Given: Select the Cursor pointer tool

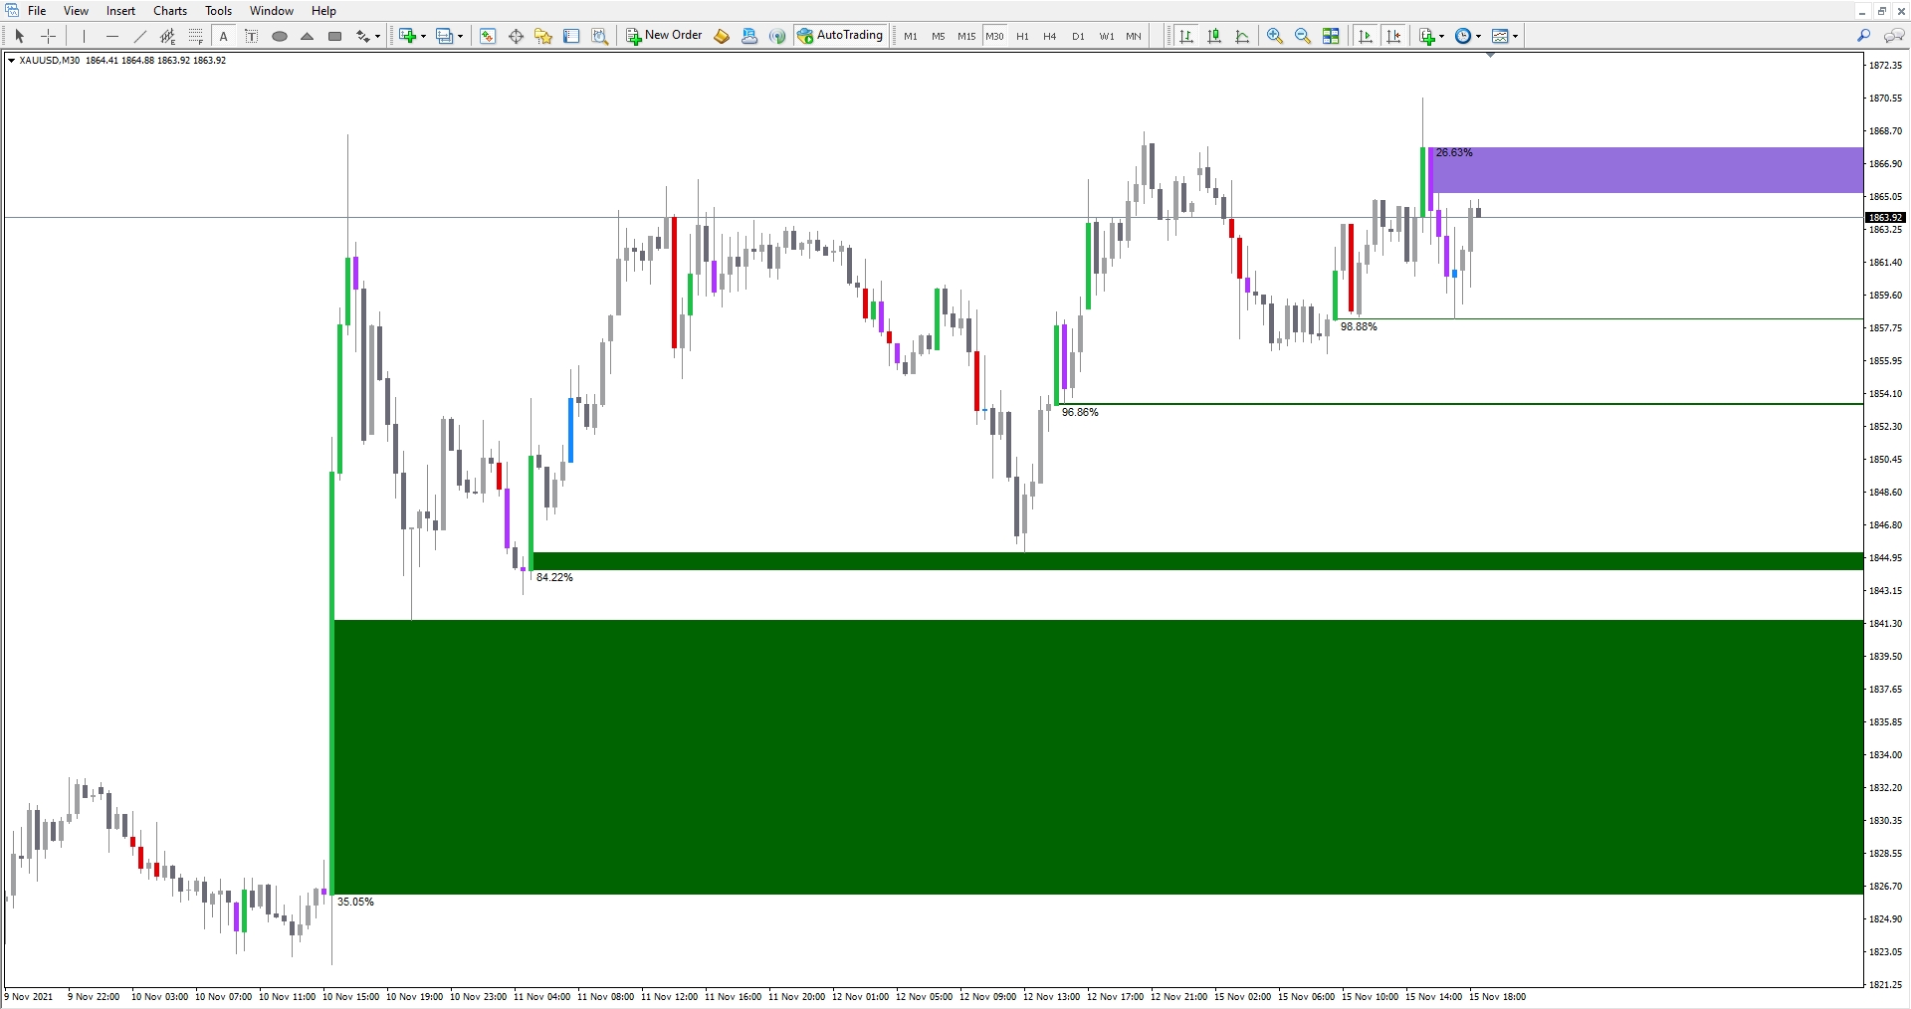Looking at the screenshot, I should click(19, 36).
